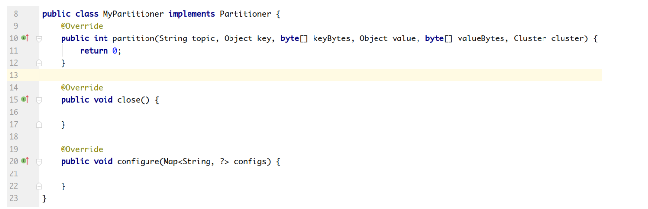Collapse the partition method fold marker
This screenshot has height=209, width=648.
coord(39,38)
